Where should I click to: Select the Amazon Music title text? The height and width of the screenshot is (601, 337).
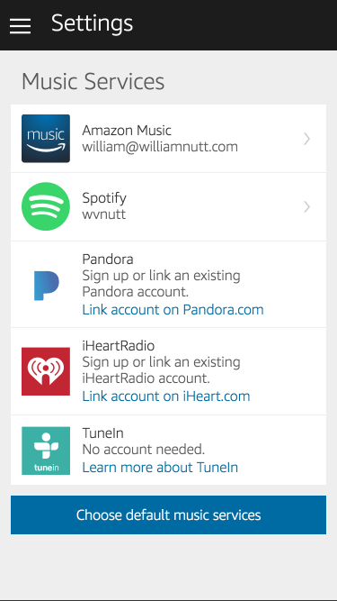click(127, 131)
